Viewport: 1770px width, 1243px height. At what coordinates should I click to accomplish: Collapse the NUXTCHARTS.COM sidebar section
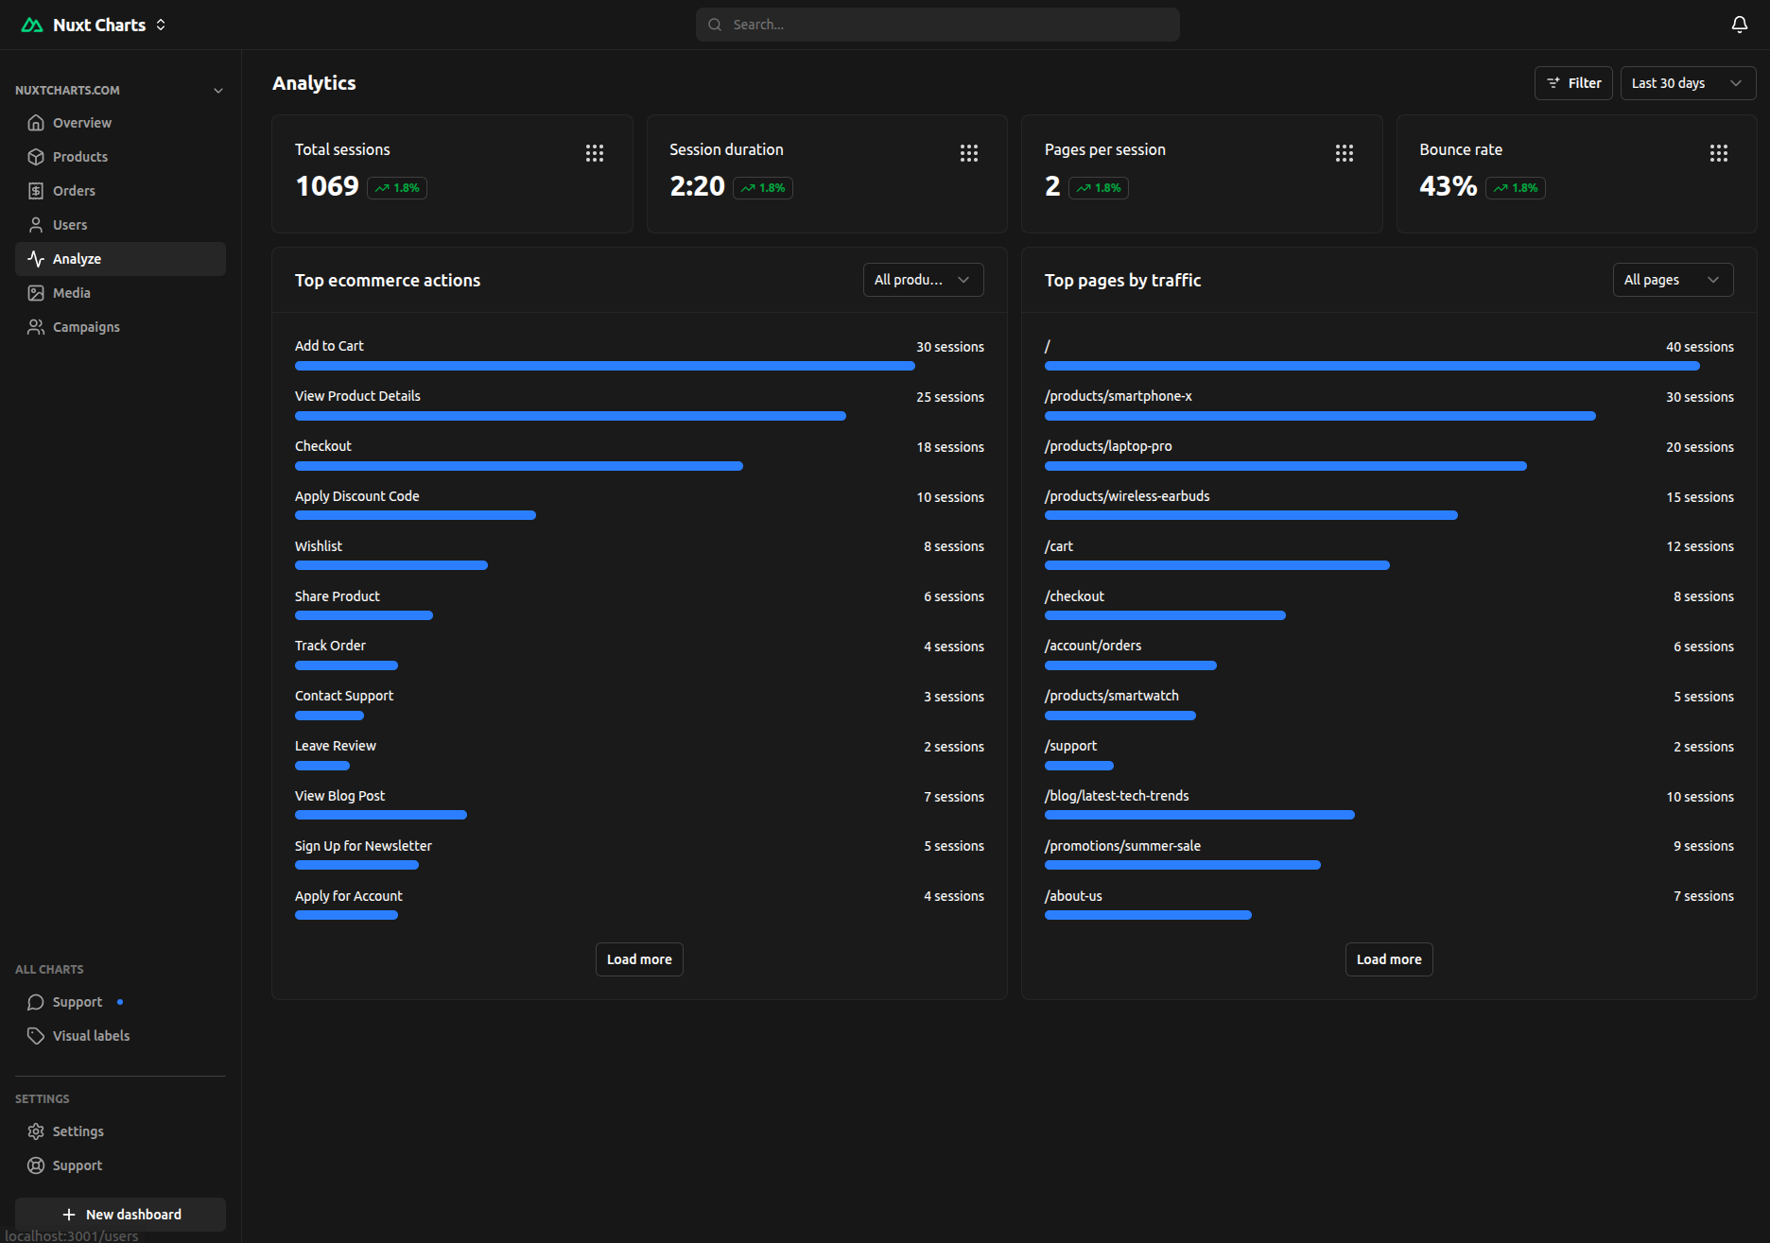tap(218, 91)
